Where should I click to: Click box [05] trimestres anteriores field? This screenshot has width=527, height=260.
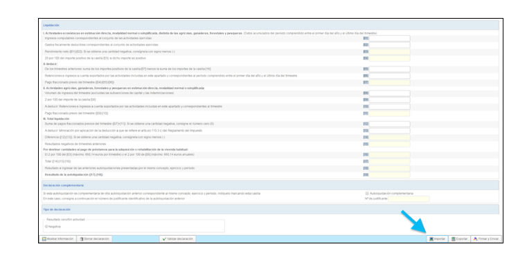click(389, 69)
